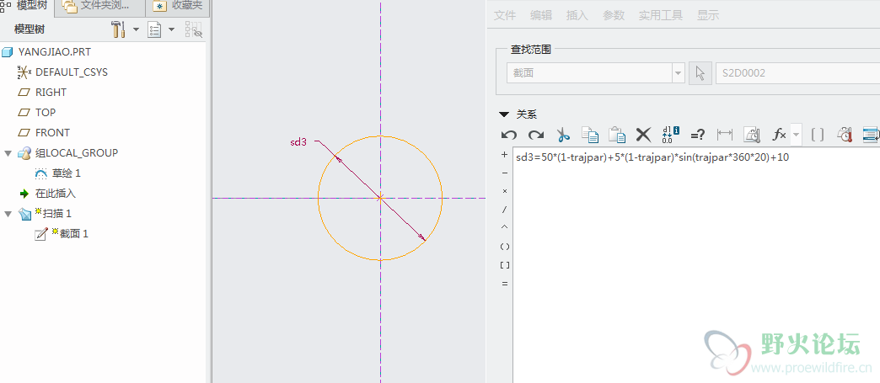
Task: Collapse the 扫描 1 node
Action: coord(8,214)
